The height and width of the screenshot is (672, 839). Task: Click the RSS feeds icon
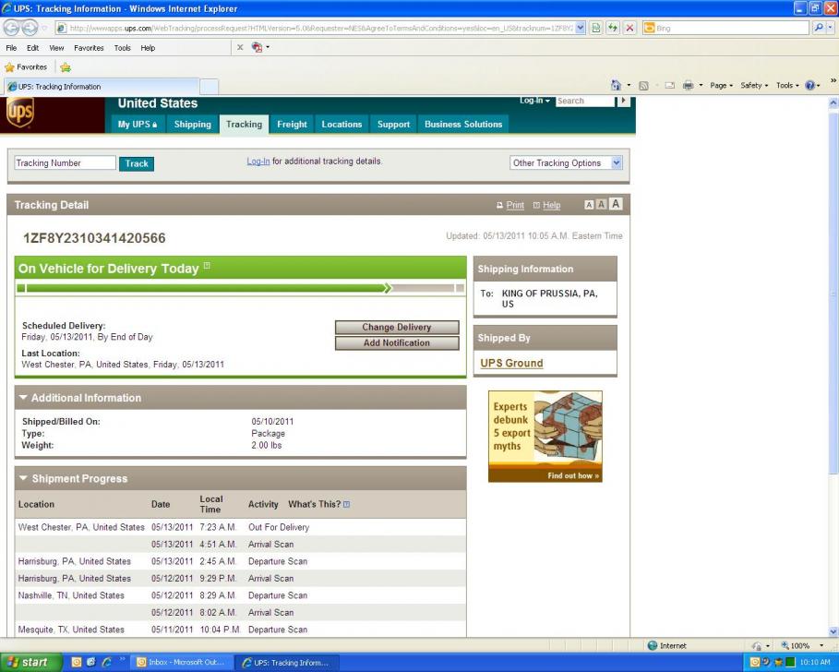point(643,85)
